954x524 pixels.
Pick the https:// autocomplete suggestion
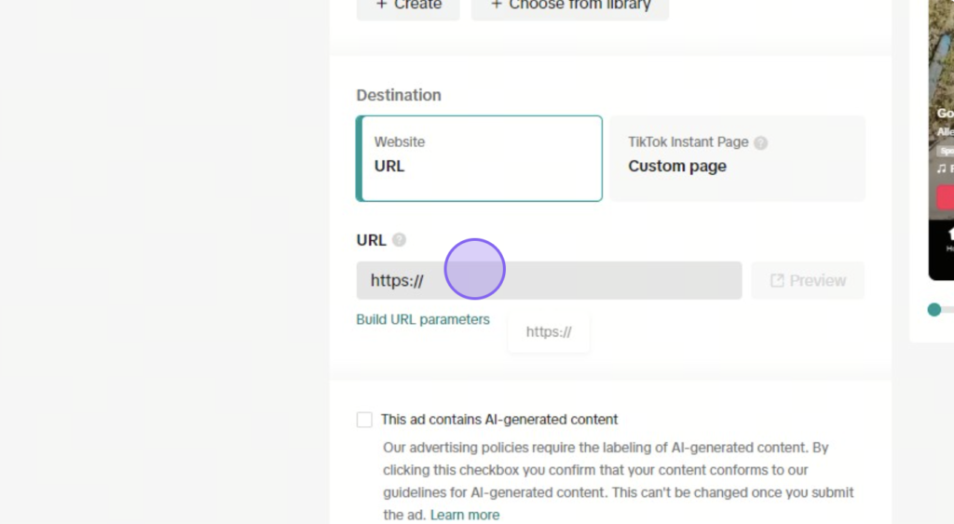click(549, 332)
